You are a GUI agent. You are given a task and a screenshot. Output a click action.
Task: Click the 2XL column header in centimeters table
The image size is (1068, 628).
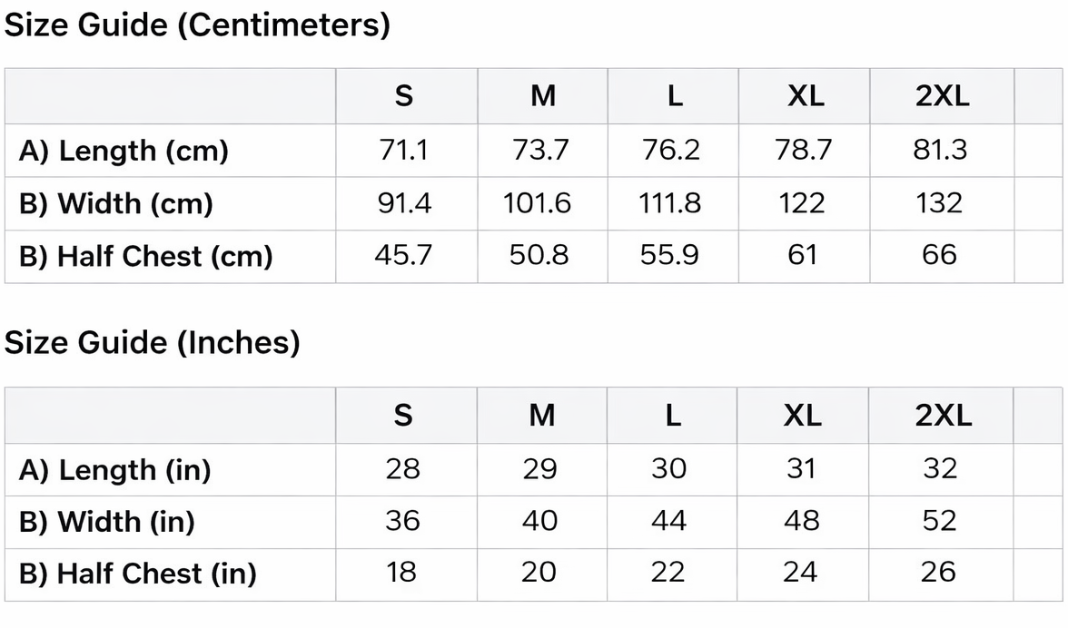tap(942, 96)
